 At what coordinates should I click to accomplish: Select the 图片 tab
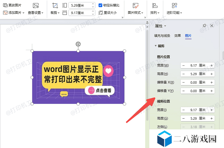188,36
